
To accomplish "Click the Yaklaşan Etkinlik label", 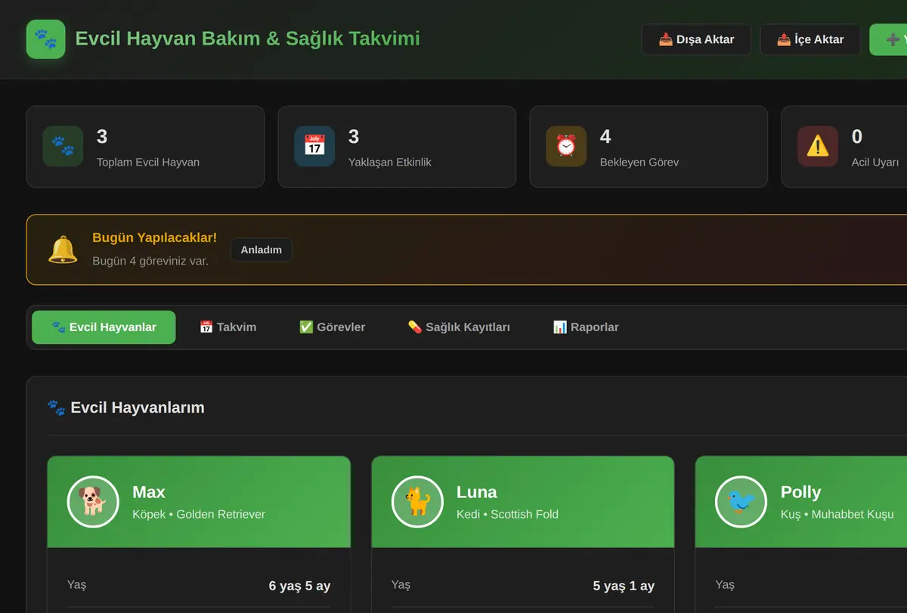I will 390,162.
